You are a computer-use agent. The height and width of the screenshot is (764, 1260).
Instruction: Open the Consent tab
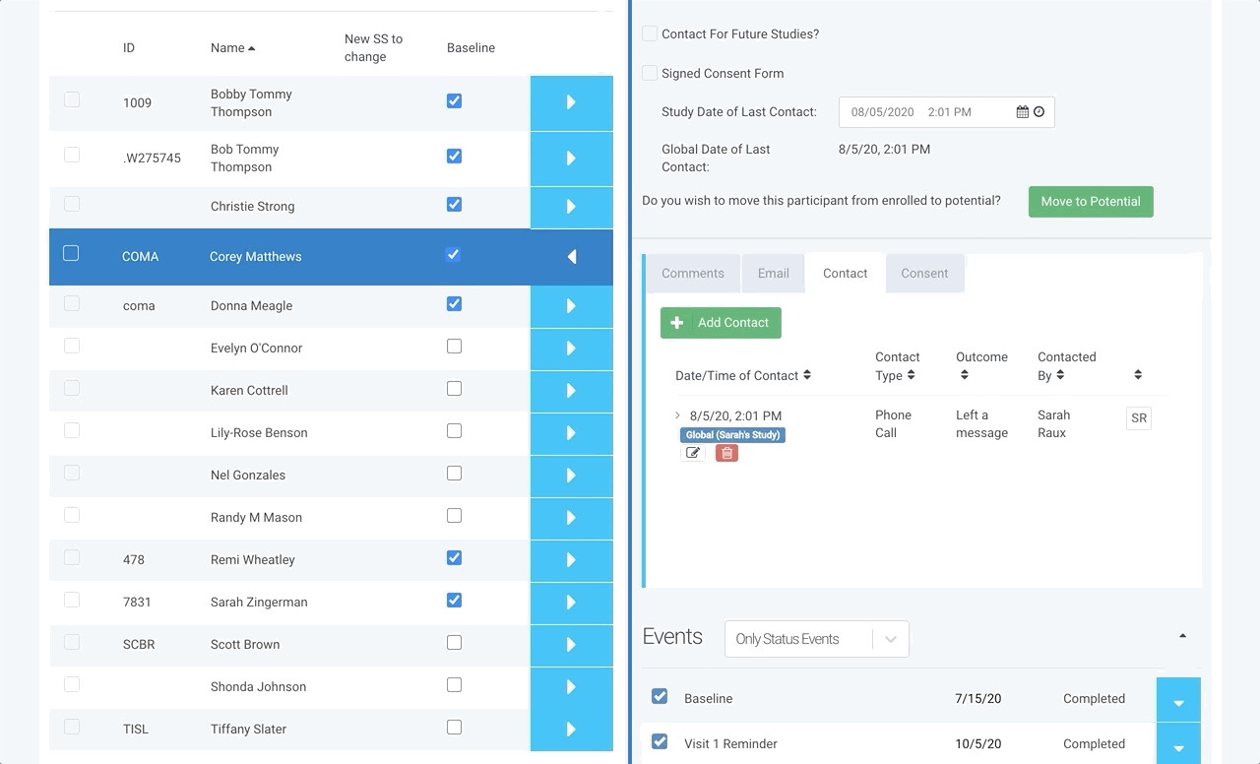pos(924,274)
